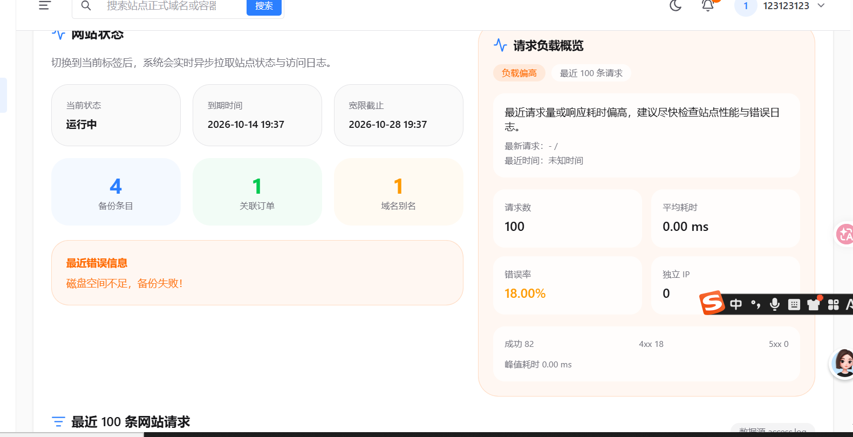853x437 pixels.
Task: Click the 独立 IP label
Action: (x=676, y=274)
